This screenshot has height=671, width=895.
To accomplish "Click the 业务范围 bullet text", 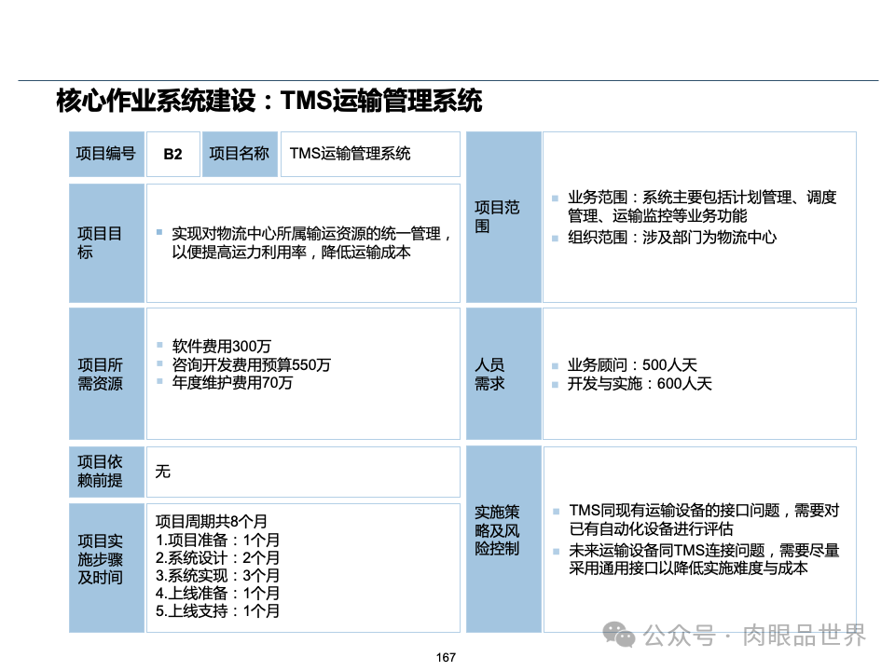I will pos(702,207).
